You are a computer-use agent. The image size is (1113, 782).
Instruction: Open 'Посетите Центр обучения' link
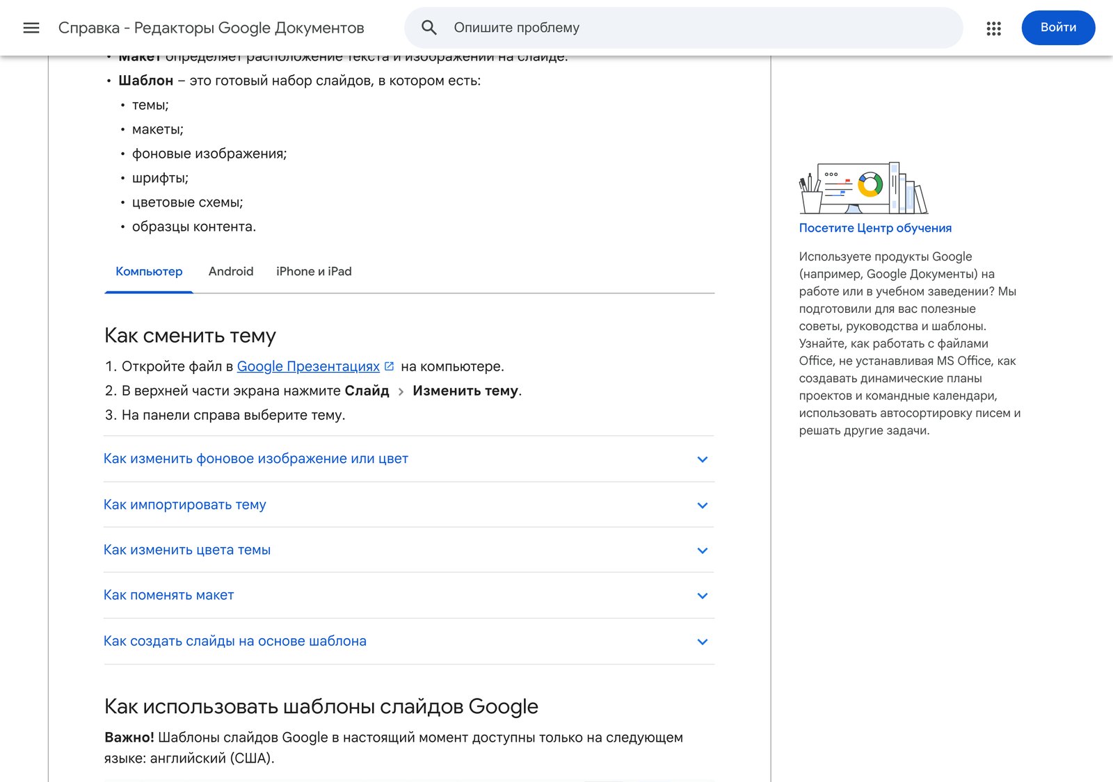coord(875,228)
